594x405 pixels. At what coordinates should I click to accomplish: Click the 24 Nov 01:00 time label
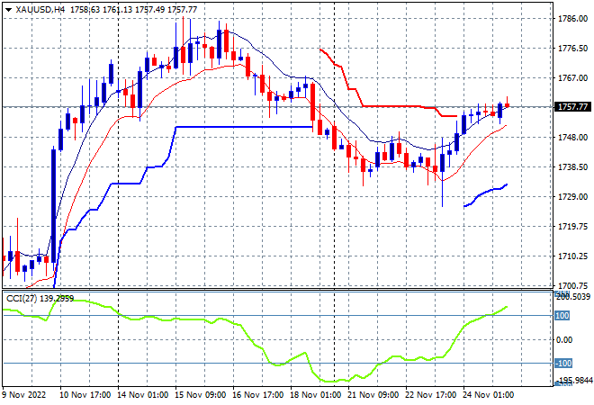(x=489, y=395)
